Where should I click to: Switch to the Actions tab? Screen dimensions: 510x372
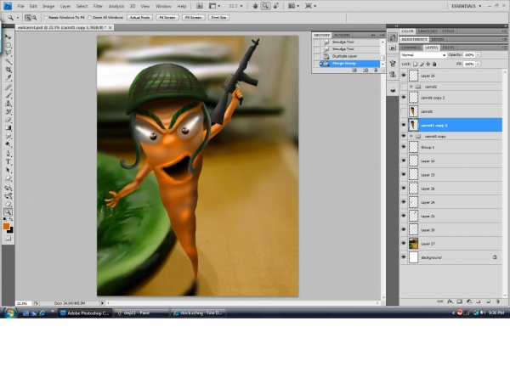pos(342,35)
